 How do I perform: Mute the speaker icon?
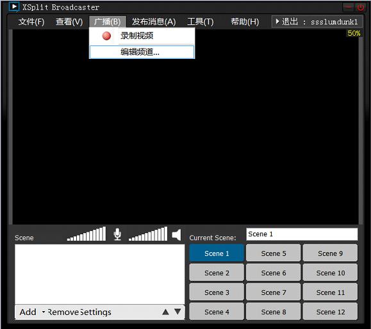[x=176, y=235]
